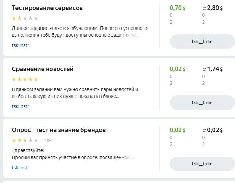The image size is (235, 183).
Task: Click the star rating of the brand survey task
Action: tap(25, 140)
